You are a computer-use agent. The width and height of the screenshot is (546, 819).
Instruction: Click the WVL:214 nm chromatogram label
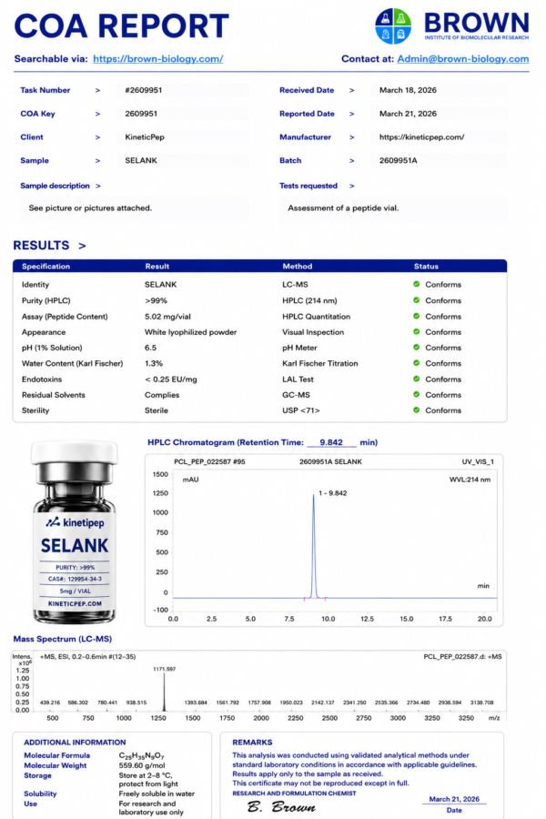[x=470, y=480]
